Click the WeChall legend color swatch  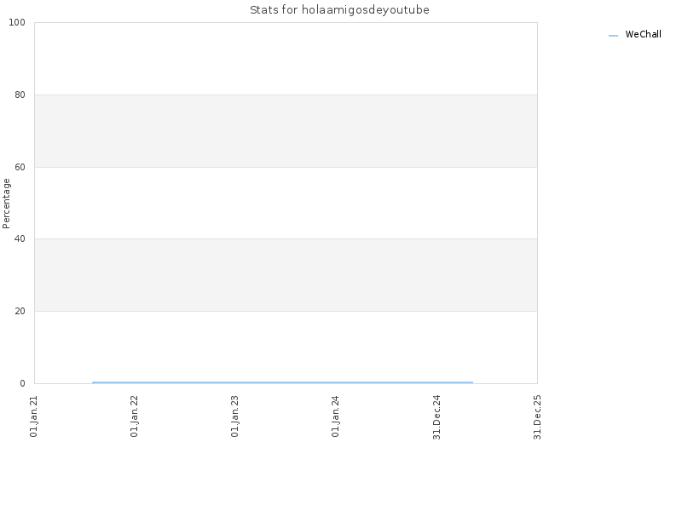[613, 36]
